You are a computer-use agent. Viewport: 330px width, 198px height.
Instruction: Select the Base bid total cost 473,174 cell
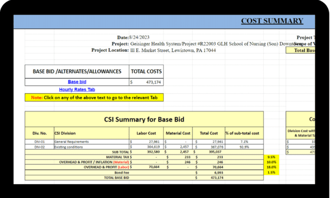tap(146, 82)
